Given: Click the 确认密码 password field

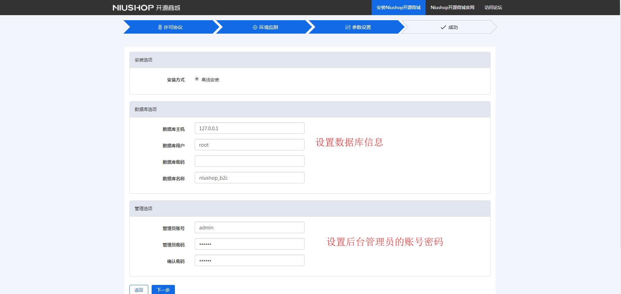Looking at the screenshot, I should pyautogui.click(x=250, y=260).
